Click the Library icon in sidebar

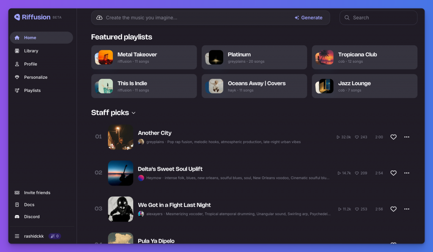(x=17, y=51)
